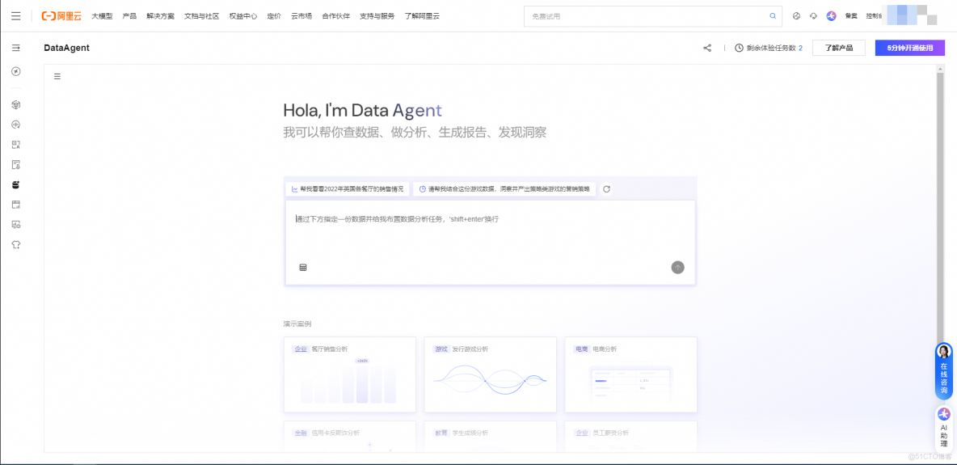Click the table-layout sidebar icon
This screenshot has height=465, width=957.
[x=16, y=204]
